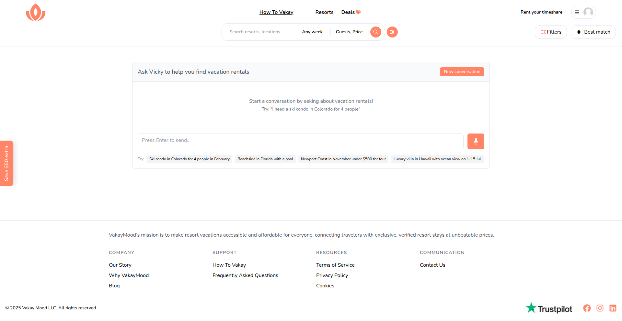Click the "Start a conversation by asking" prompt text
622x321 pixels.
click(x=311, y=101)
